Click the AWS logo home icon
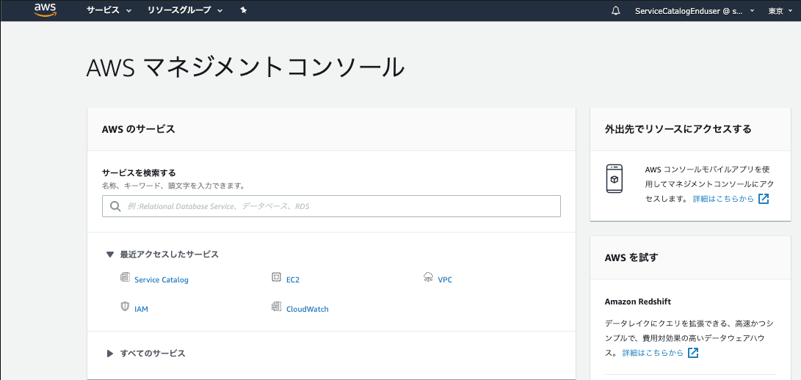Viewport: 801px width, 380px height. point(45,10)
